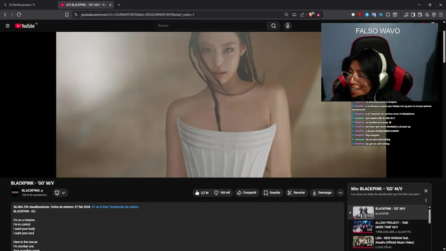
Task: Click the search magnifier button
Action: point(274,25)
